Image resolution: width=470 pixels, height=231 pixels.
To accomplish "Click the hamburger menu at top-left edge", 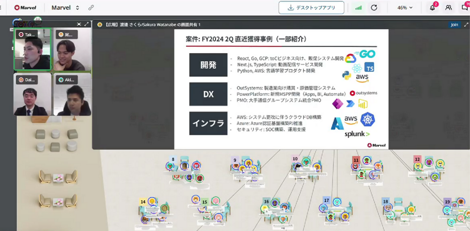I will [x=1, y=7].
